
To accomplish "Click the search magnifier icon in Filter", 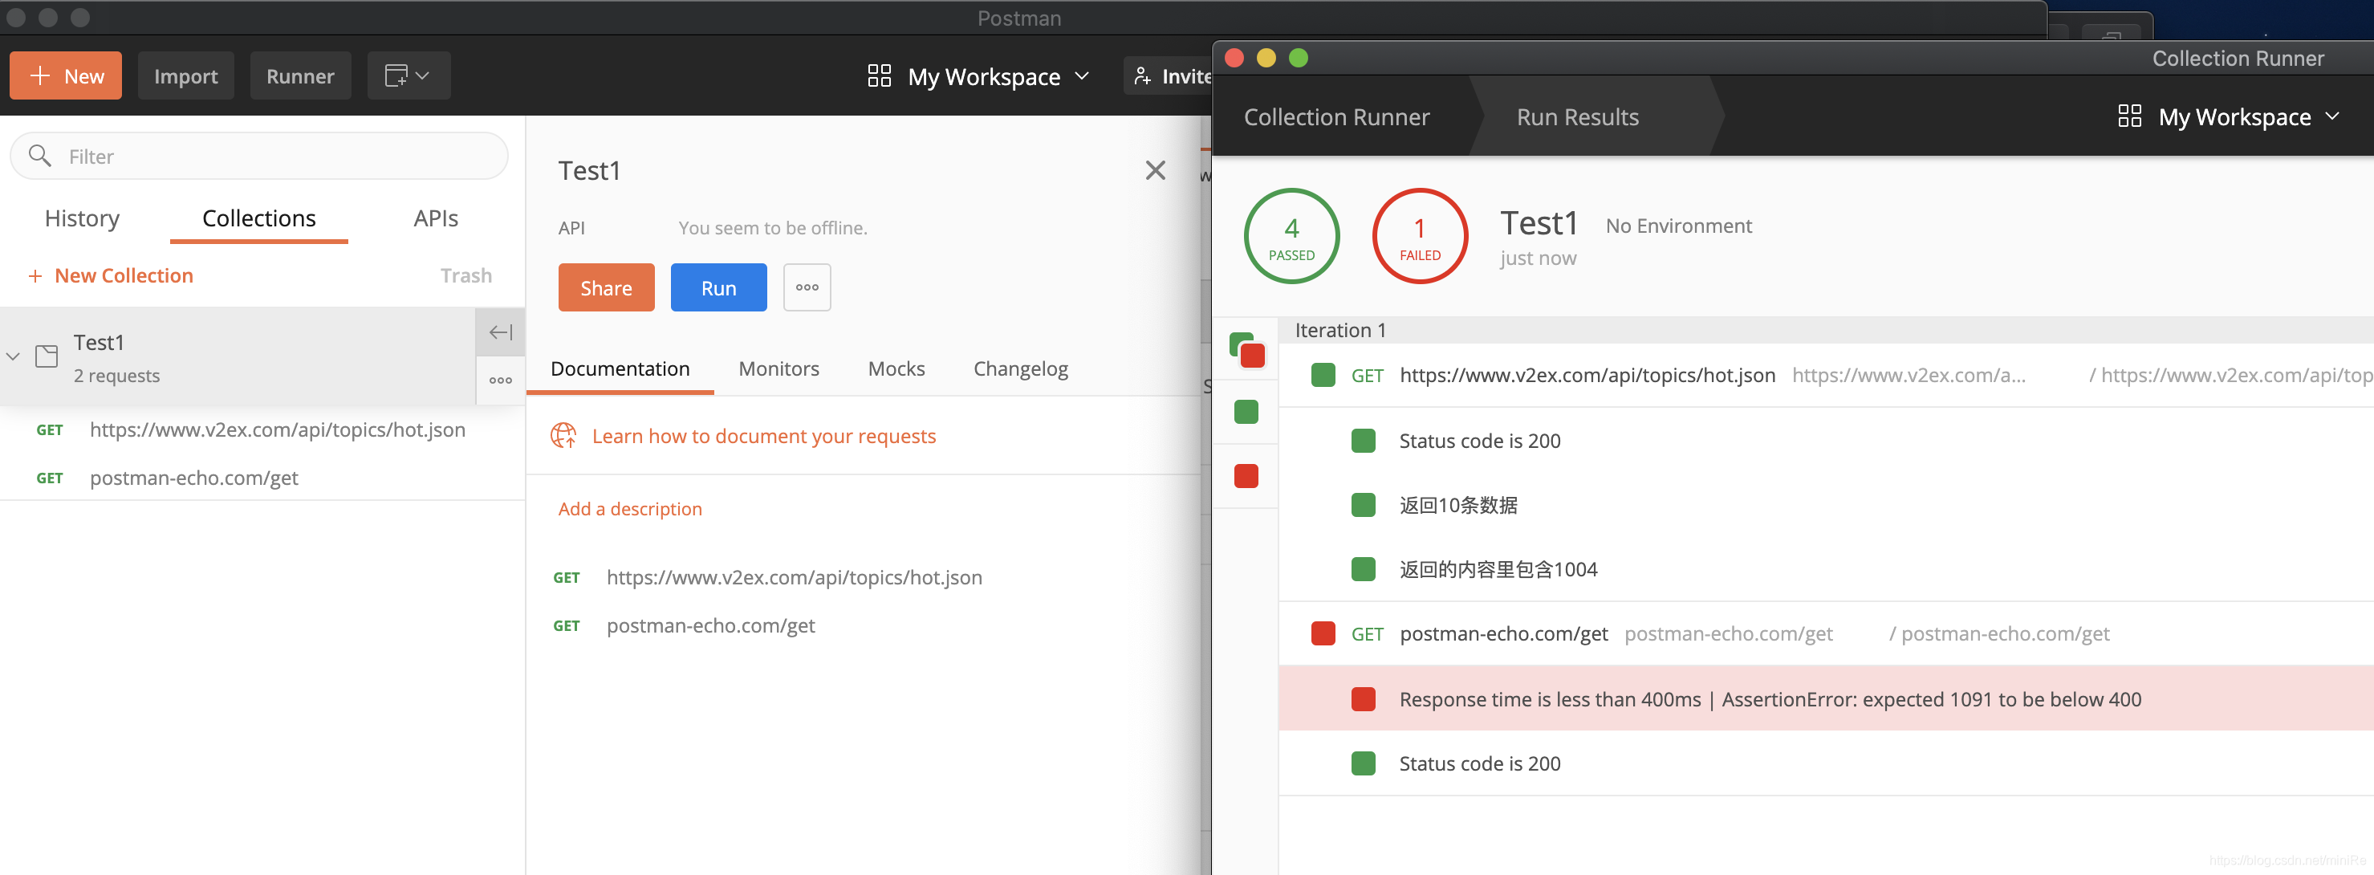I will 39,155.
